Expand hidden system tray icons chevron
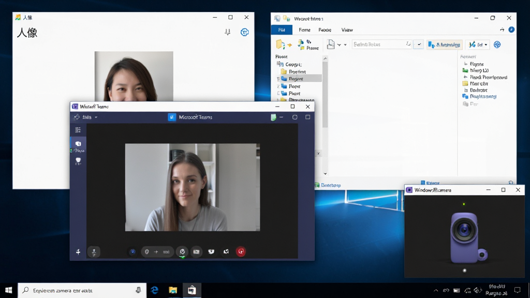 coord(436,290)
